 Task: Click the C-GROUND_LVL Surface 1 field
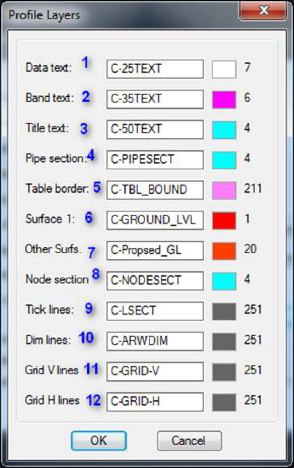(155, 220)
